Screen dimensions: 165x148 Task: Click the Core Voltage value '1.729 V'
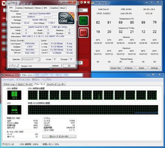point(52,23)
